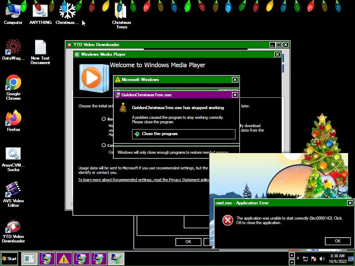
Task: Click the taskbar scroll down arrow
Action: pyautogui.click(x=292, y=262)
